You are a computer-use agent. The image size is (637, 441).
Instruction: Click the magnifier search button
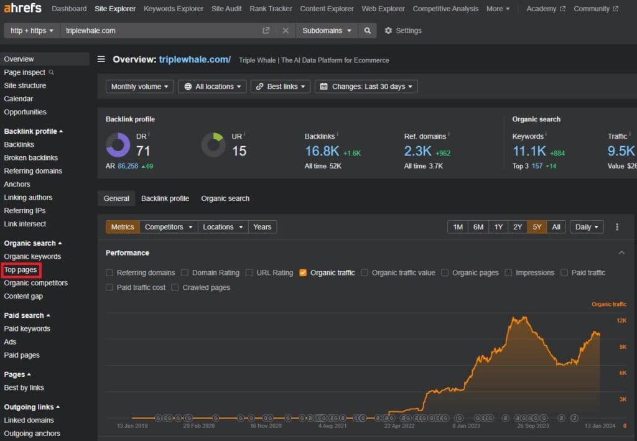click(x=367, y=30)
